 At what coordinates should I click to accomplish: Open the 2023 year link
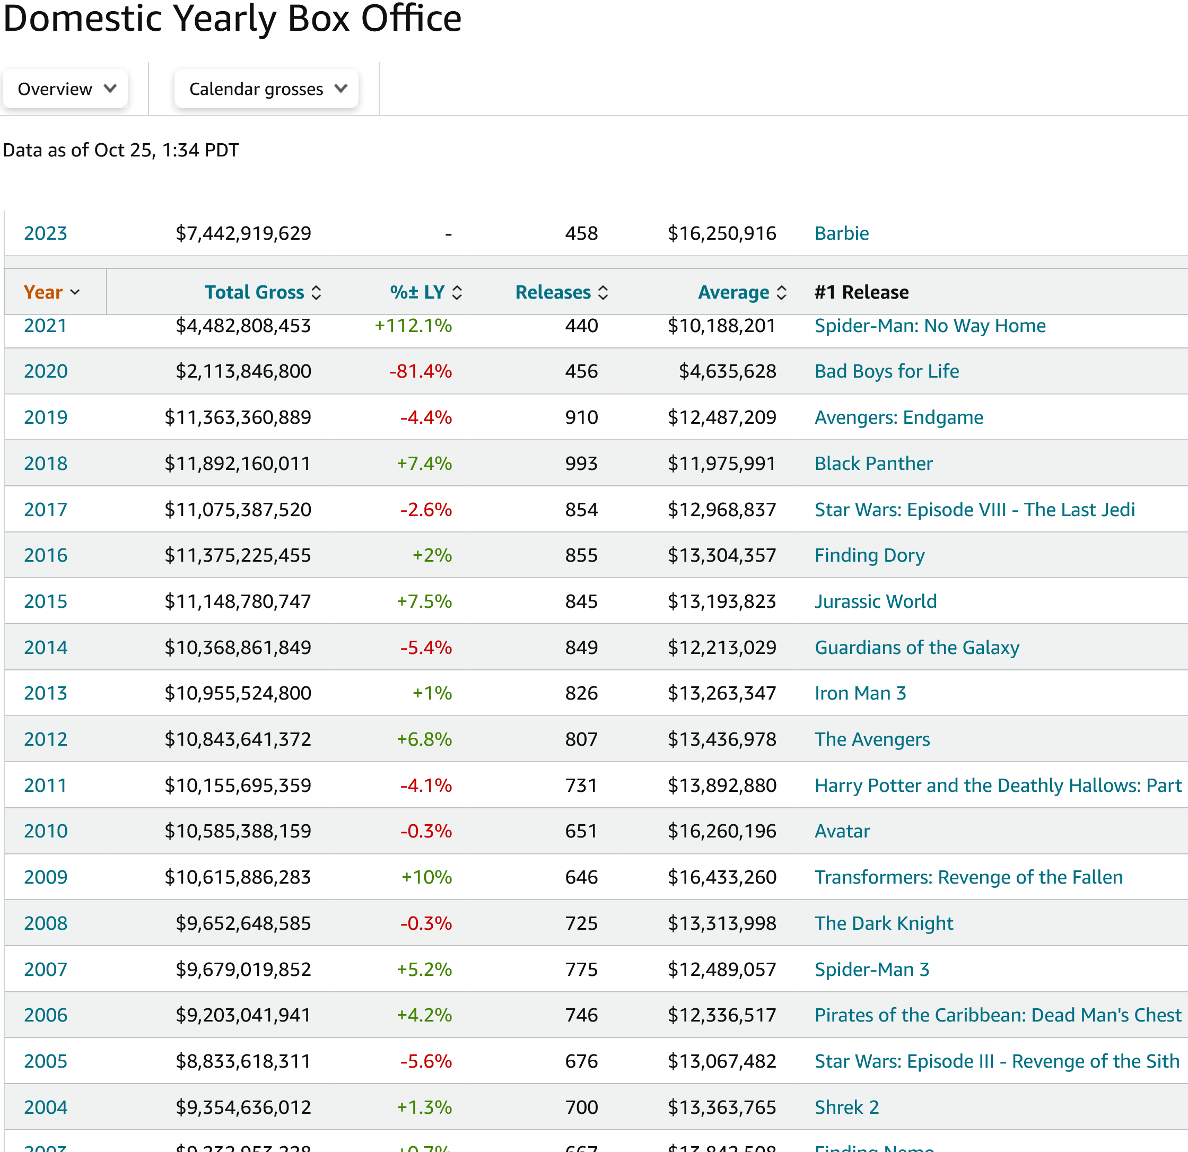(x=46, y=233)
